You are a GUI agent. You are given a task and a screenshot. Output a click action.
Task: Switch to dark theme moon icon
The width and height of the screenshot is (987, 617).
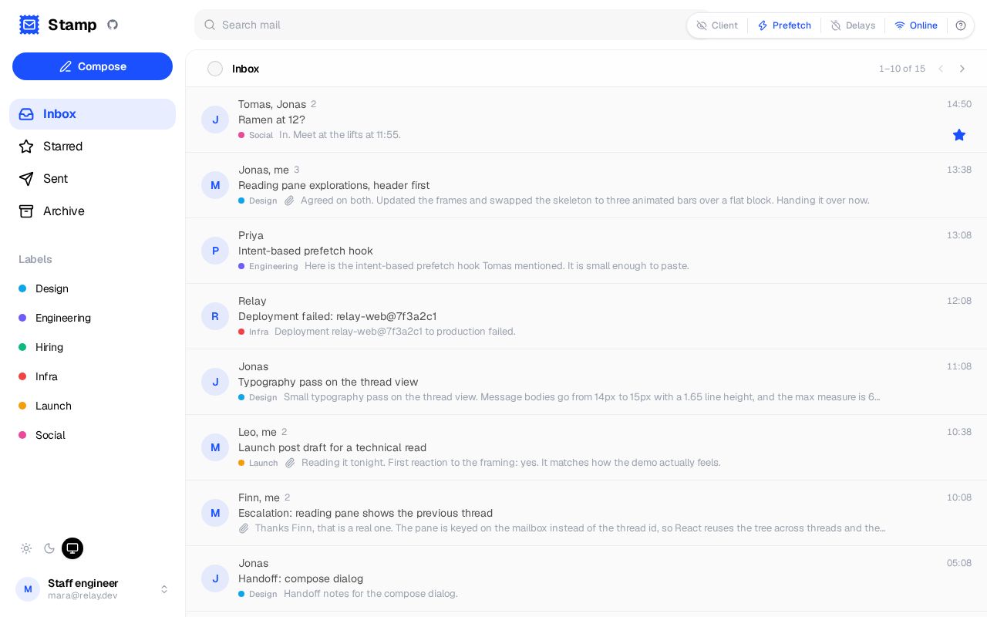(49, 548)
